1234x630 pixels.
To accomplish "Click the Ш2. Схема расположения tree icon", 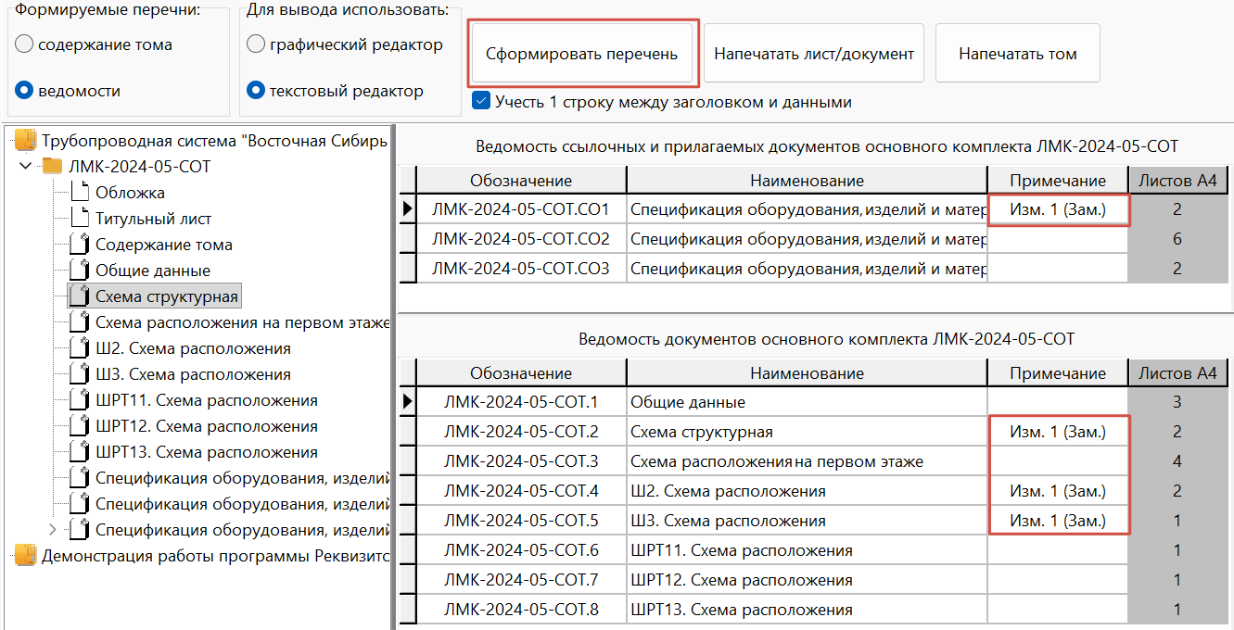I will tap(79, 348).
